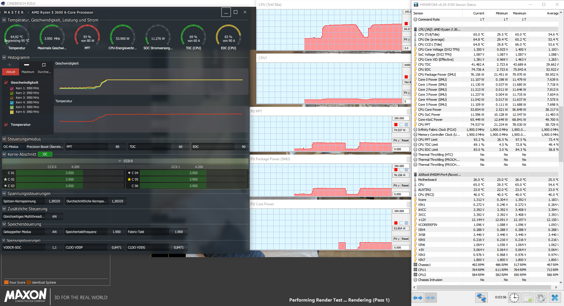Click the Precision Boost Übersteuerung mode button
Viewport: 564px width, 306px height.
click(x=45, y=147)
